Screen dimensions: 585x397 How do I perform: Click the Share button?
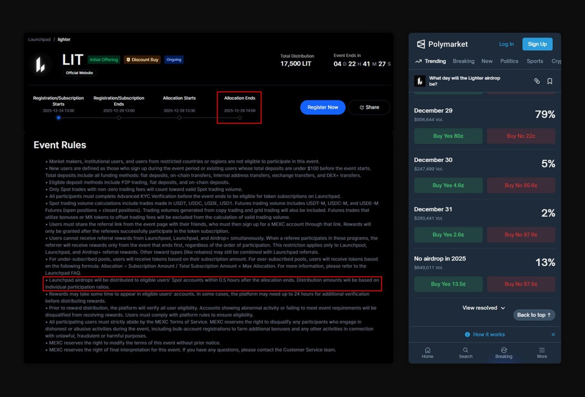[x=369, y=107]
